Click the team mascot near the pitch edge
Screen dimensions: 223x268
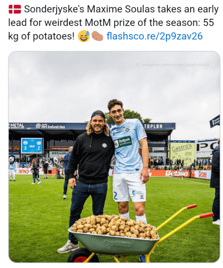12,167
